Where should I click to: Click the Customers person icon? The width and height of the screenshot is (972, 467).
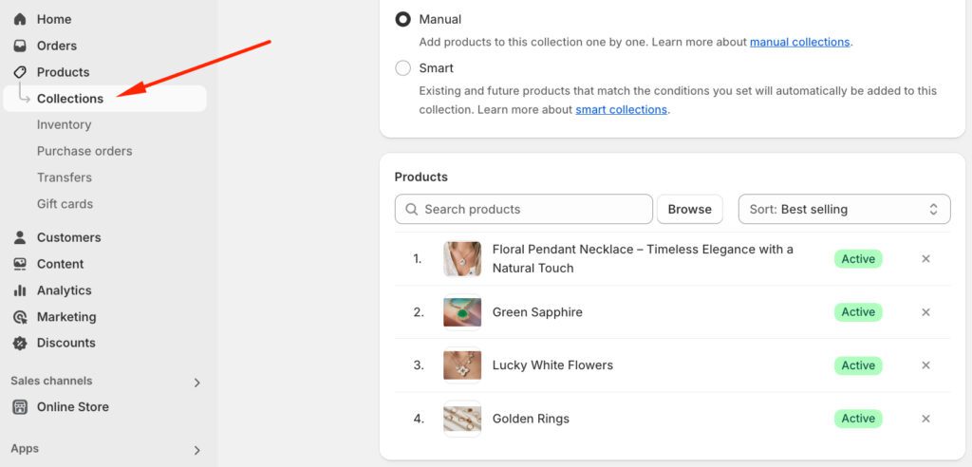click(20, 237)
